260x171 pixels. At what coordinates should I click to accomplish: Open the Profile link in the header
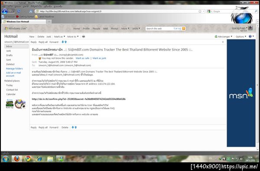(86, 29)
